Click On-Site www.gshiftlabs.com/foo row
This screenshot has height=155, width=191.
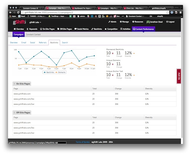(95, 99)
